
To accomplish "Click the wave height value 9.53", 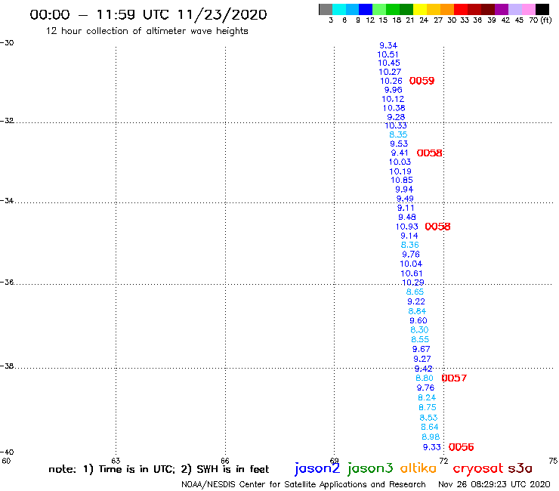I will point(399,144).
